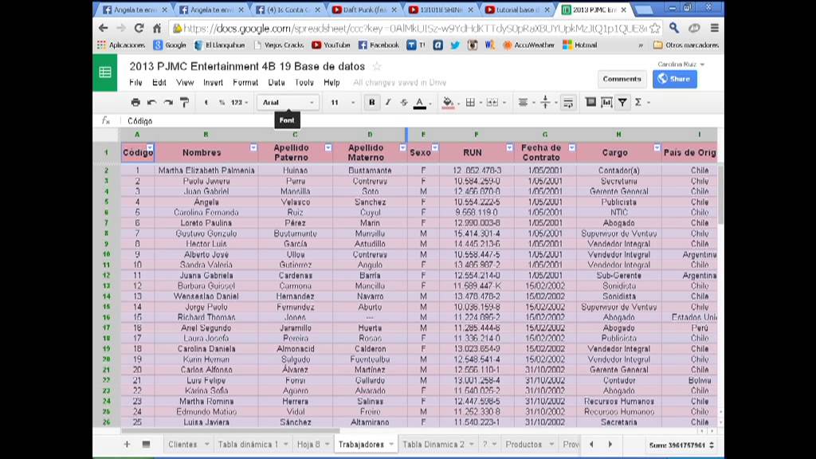Toggle italic formatting
816x459 pixels.
pyautogui.click(x=388, y=103)
